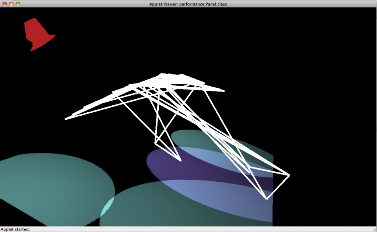The width and height of the screenshot is (377, 232).
Task: Click the leftmost tip of white wireframe
Action: click(66, 119)
